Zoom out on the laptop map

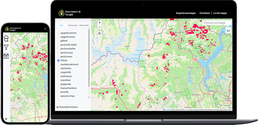(100, 27)
